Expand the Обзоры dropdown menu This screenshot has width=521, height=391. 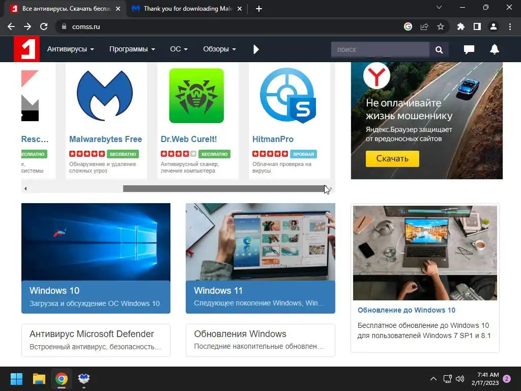pos(220,49)
